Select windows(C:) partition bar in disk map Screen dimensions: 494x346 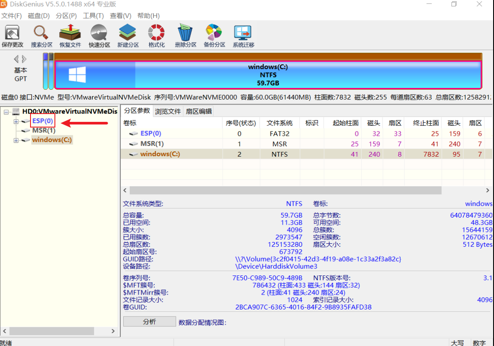click(x=268, y=75)
